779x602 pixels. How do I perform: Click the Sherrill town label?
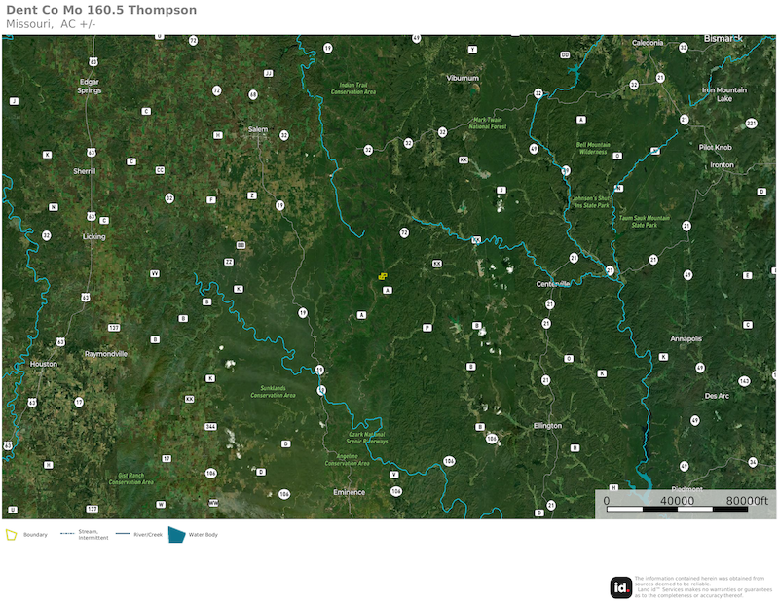(85, 171)
